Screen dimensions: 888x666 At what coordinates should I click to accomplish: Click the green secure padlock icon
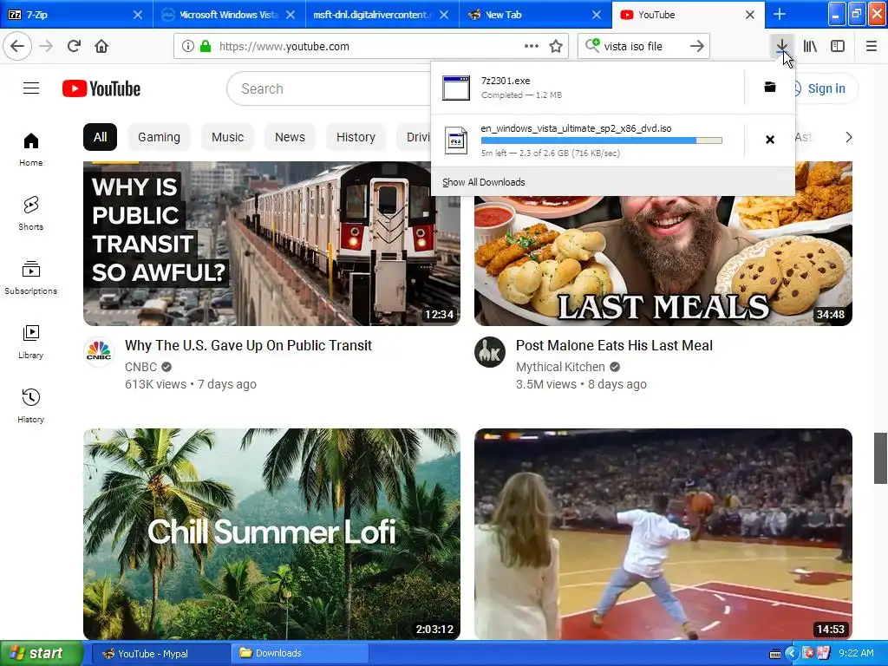205,47
